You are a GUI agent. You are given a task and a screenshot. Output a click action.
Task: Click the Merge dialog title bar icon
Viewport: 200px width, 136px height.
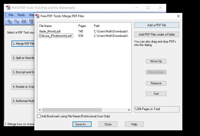point(37,16)
